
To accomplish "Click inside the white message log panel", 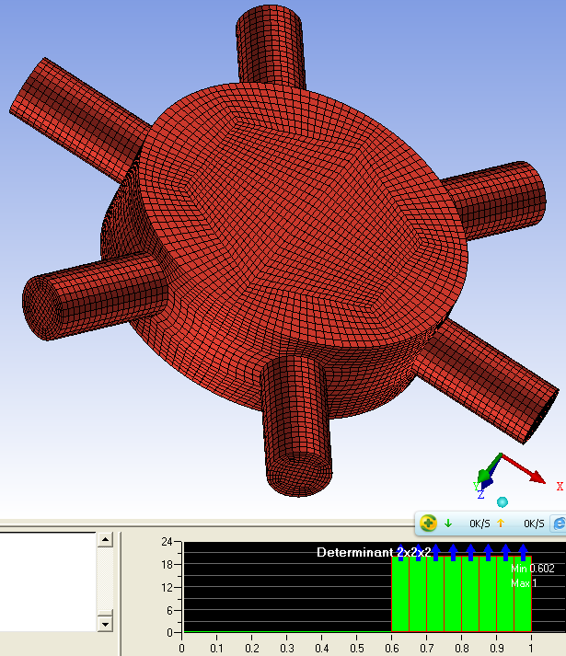I will 48,580.
